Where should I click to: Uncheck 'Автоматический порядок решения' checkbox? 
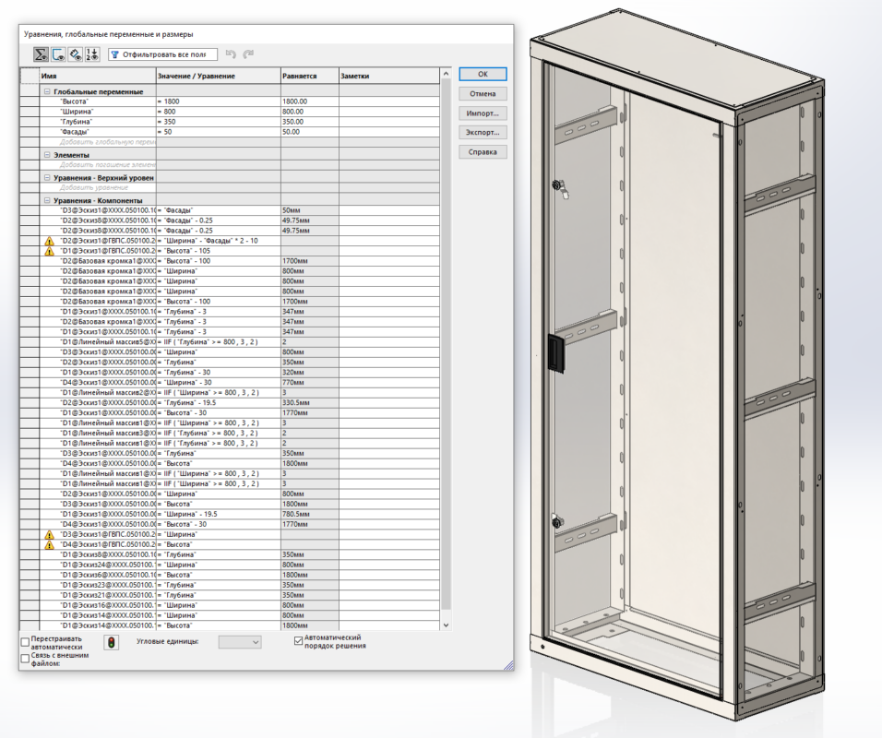(x=298, y=641)
